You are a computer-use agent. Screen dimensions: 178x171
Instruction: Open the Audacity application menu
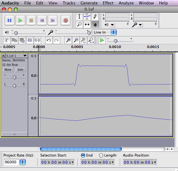click(x=10, y=3)
